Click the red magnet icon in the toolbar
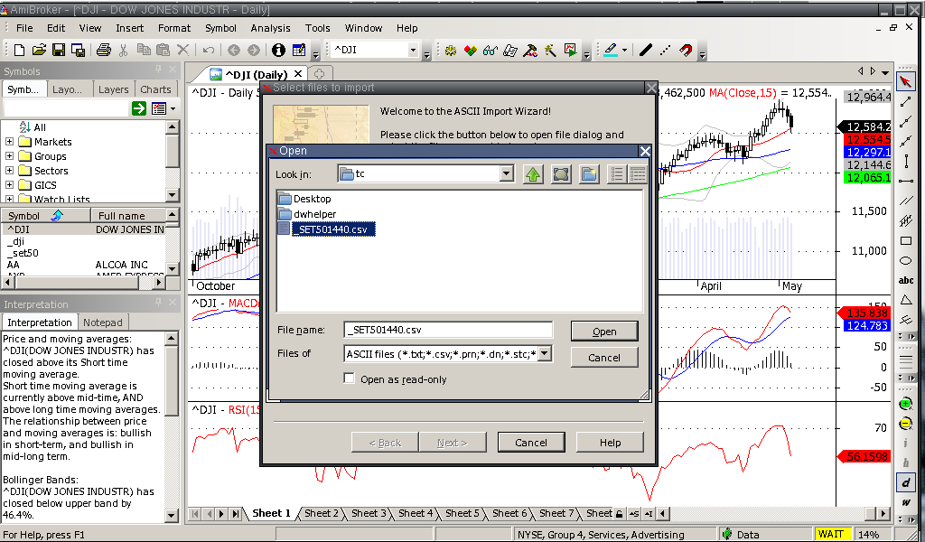925x542 pixels. pos(686,50)
